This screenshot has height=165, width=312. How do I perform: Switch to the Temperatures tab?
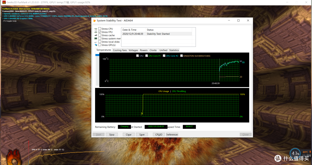tap(104, 50)
